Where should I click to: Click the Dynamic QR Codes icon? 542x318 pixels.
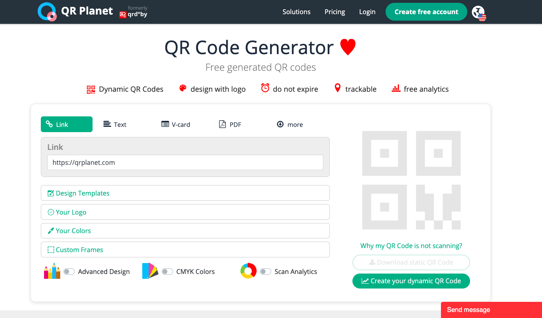click(x=91, y=89)
